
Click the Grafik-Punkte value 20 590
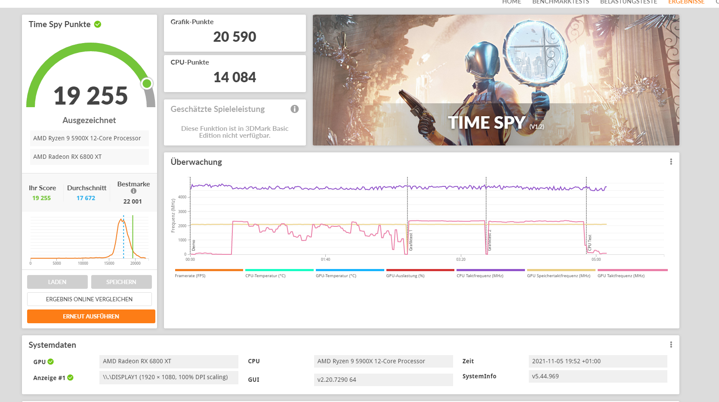235,37
